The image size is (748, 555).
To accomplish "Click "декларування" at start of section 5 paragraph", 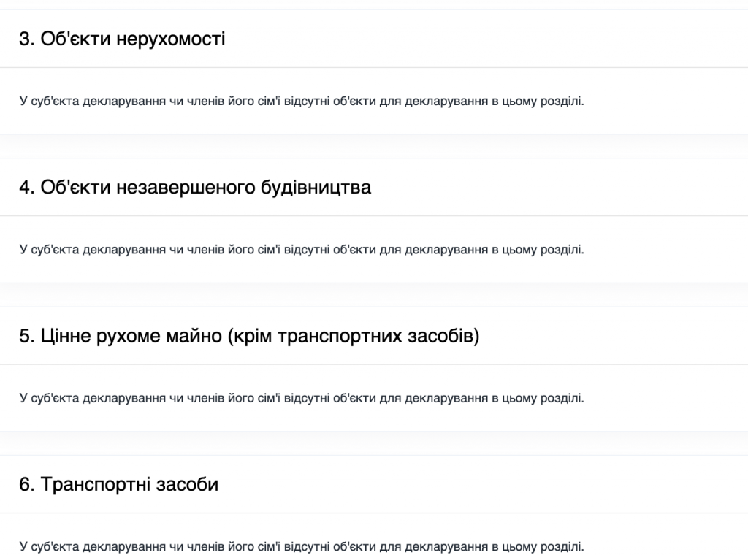I will [116, 399].
